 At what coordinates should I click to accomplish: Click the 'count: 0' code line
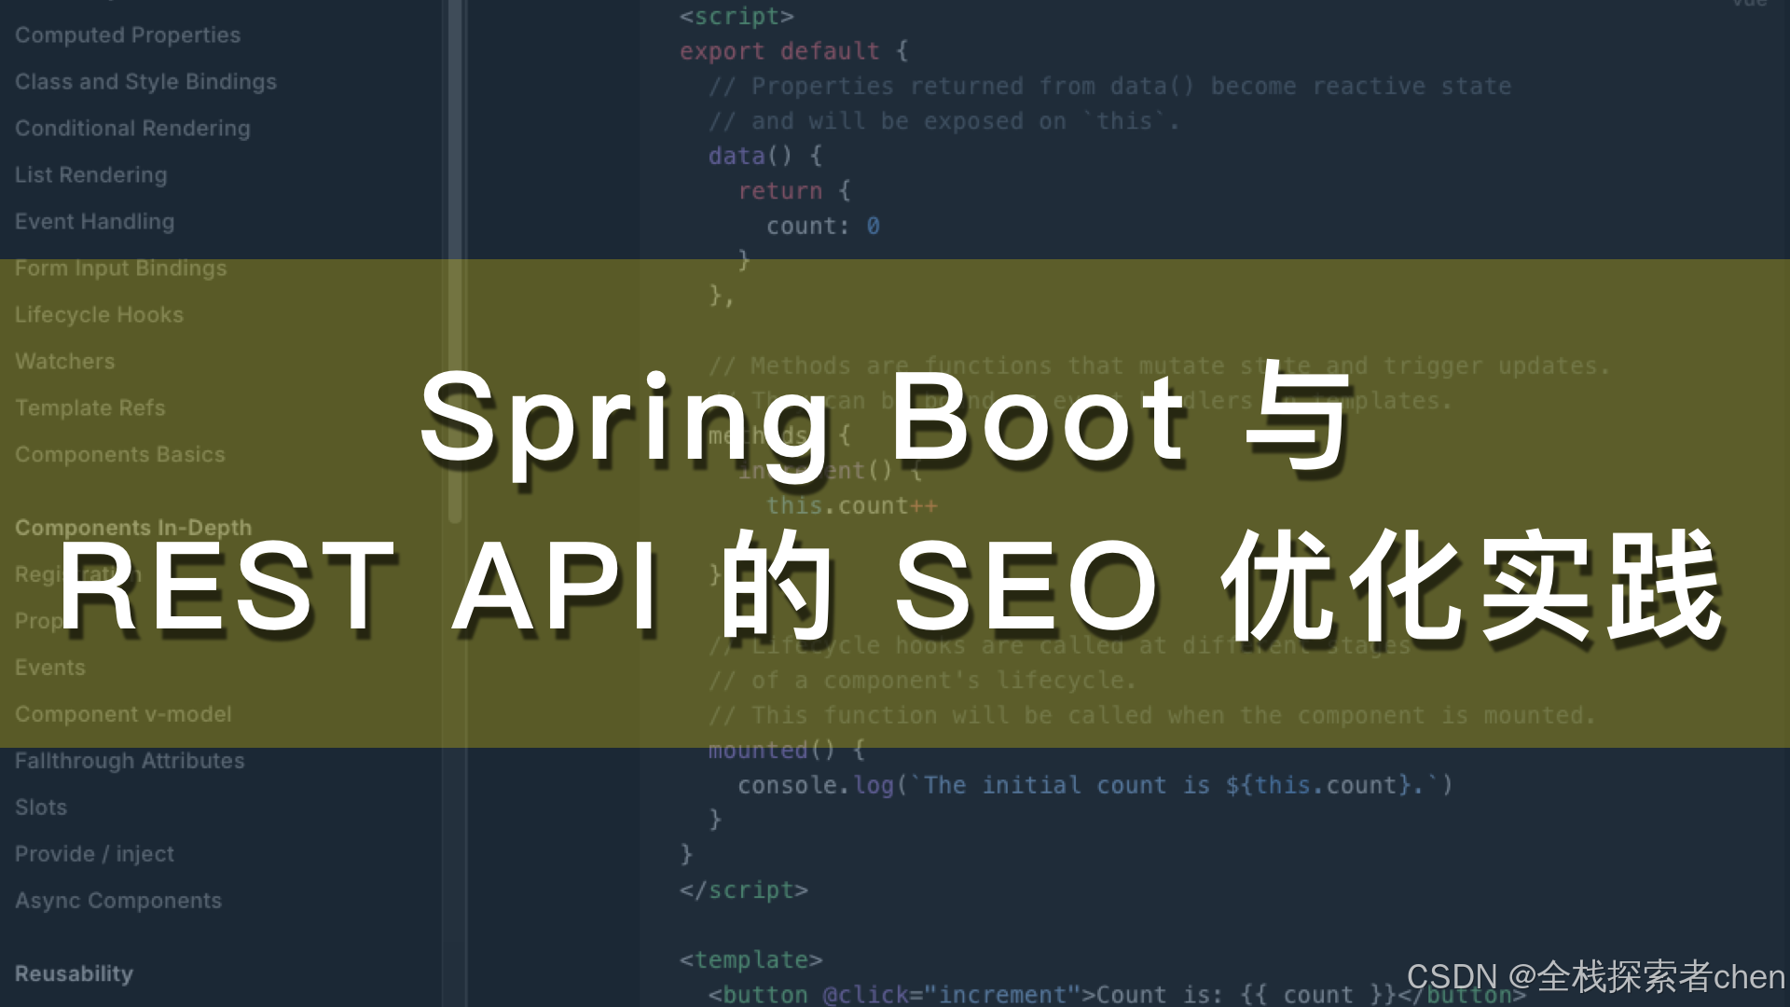tap(823, 226)
